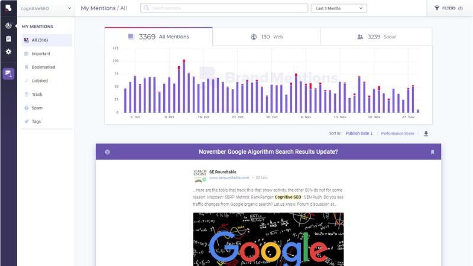Click the Spam icon in left menu

(26, 108)
